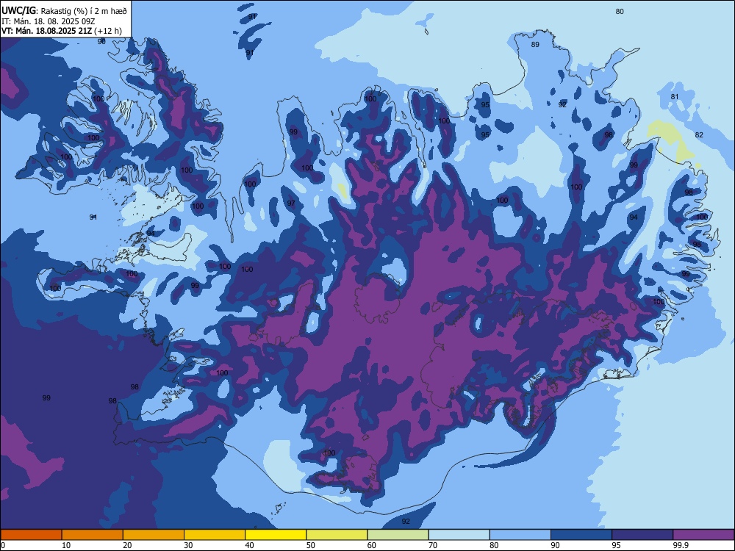Click the dark orange 0–10 legend swatch
The image size is (735, 551).
[32, 535]
